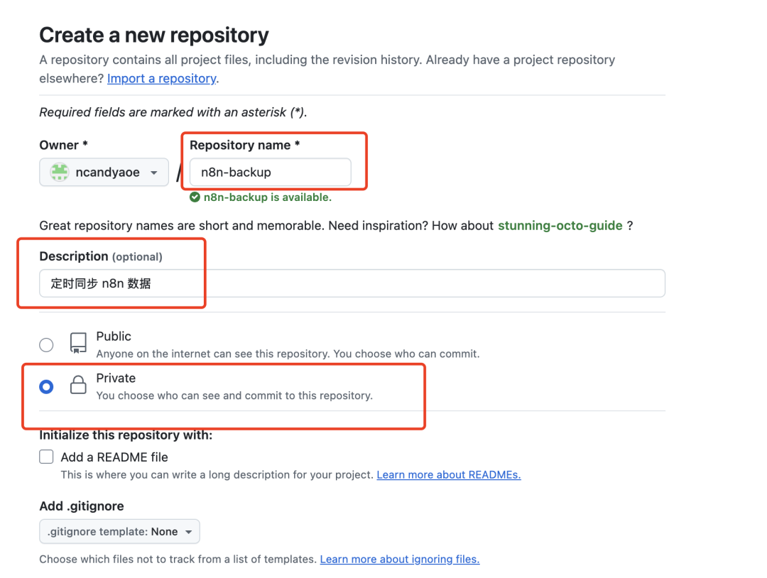Open the Owner dropdown for ncandyaoe
The image size is (767, 578).
104,173
